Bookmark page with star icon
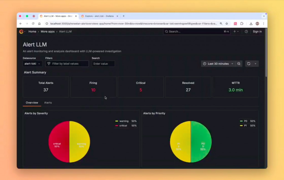This screenshot has height=180, width=284. (227, 24)
